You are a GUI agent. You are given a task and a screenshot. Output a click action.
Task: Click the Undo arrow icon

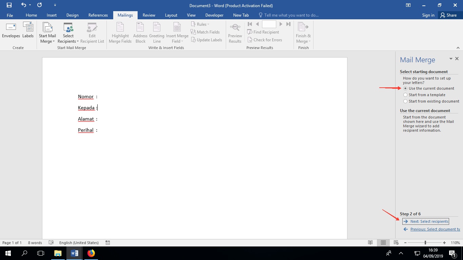click(x=23, y=5)
